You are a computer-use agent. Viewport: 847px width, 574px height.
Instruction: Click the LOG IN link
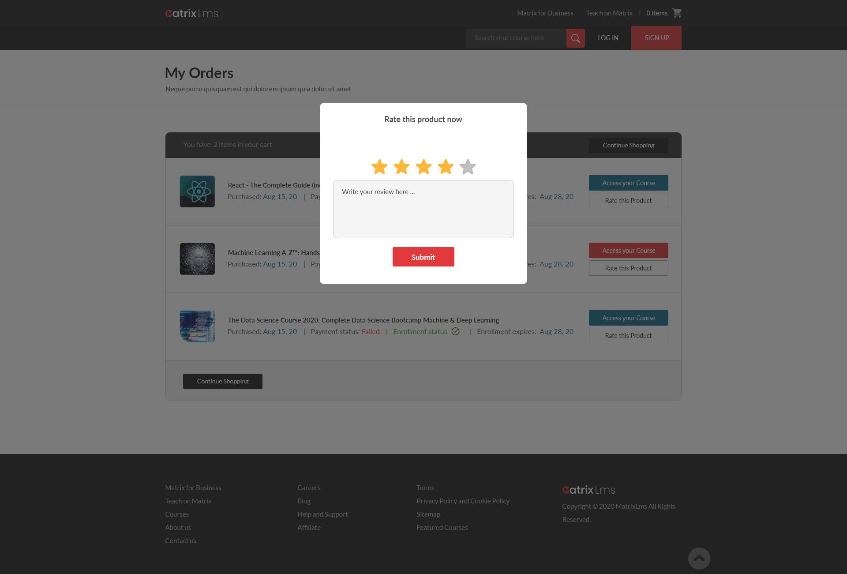608,38
